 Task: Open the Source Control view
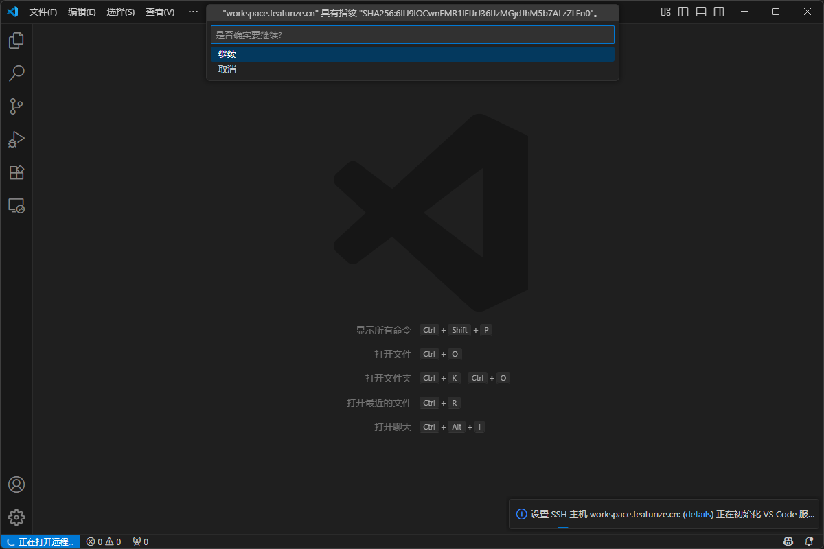click(16, 106)
